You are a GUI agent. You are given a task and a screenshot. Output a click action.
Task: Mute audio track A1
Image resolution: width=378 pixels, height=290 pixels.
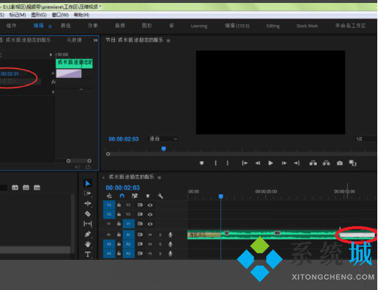150,235
